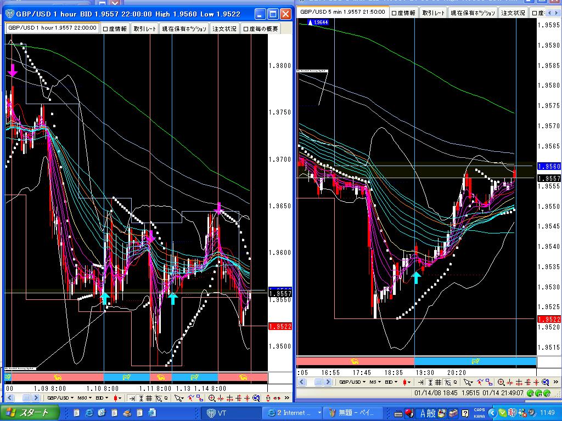Click the connected-squares object tool in left toolbar
Viewport: 562px width, 421px height.
pos(200,398)
